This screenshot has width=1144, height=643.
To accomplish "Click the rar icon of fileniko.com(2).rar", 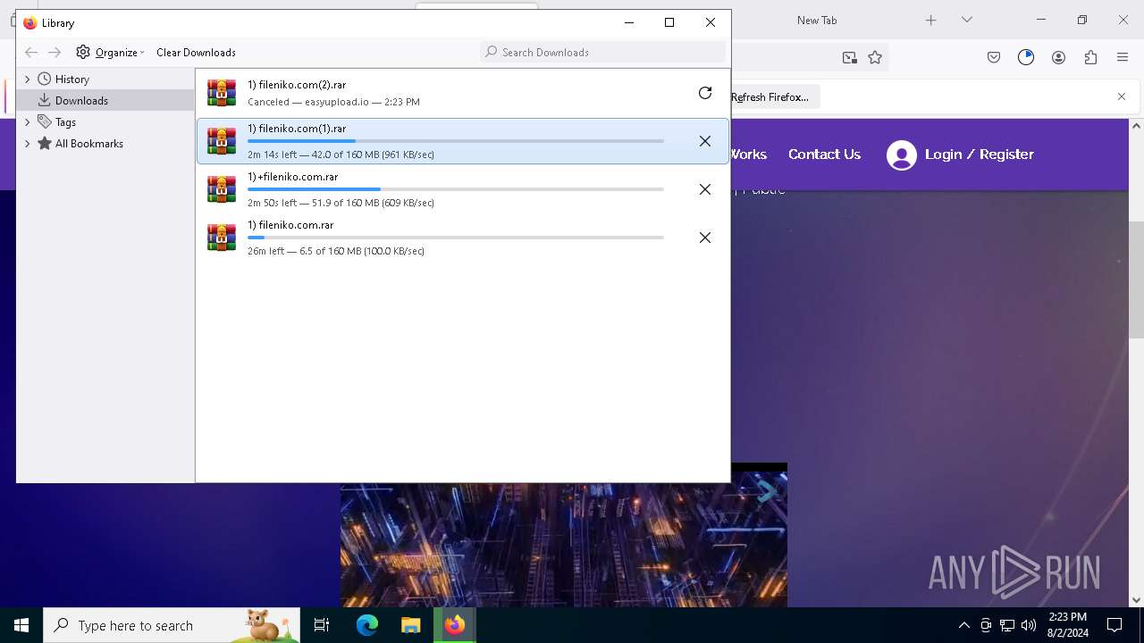I will [x=222, y=93].
